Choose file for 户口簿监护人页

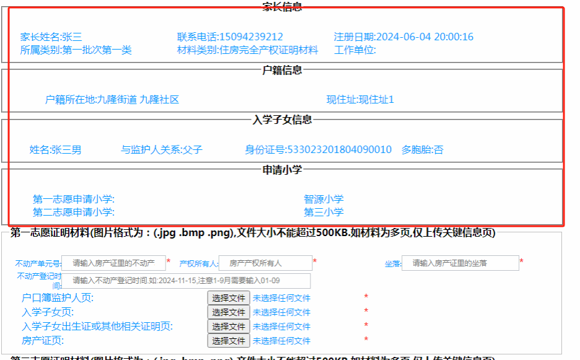229,298
